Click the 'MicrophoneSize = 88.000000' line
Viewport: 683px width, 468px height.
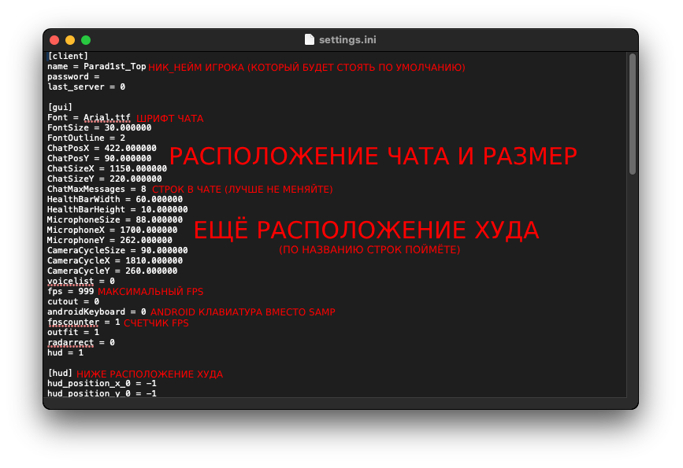click(115, 219)
